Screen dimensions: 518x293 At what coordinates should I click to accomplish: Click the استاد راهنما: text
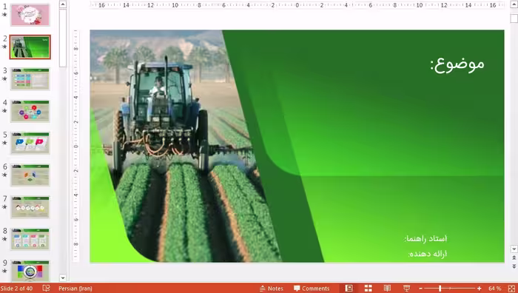coord(425,238)
